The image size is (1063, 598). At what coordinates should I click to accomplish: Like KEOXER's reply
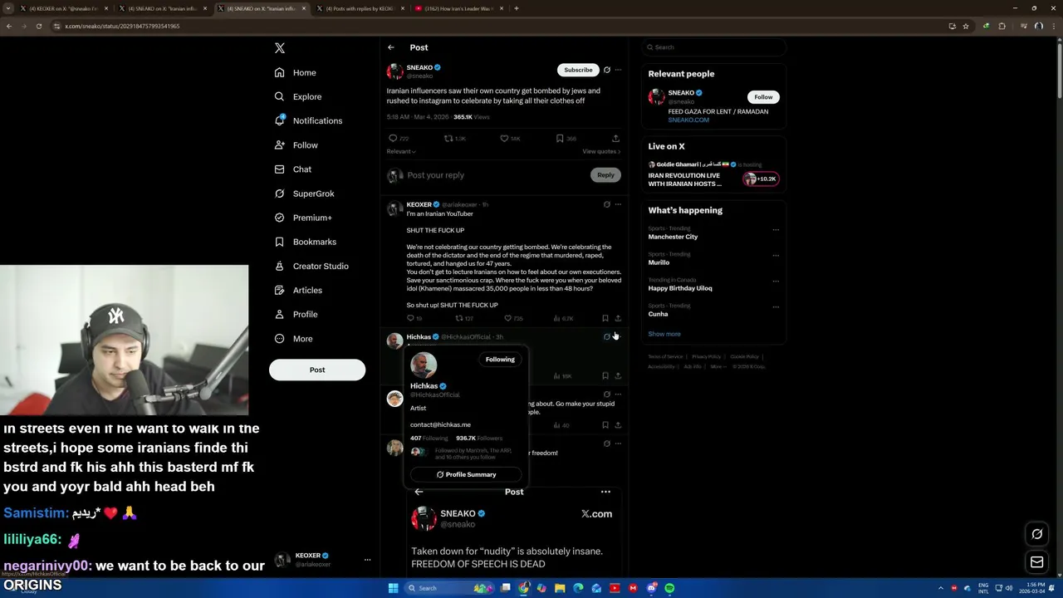click(508, 318)
